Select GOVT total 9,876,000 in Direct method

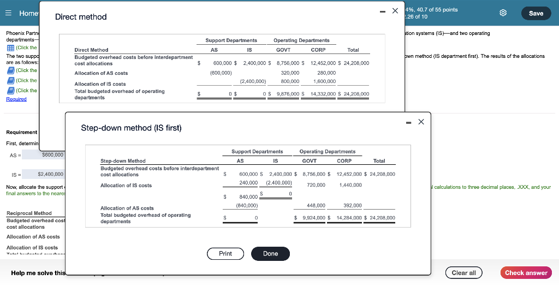(x=288, y=94)
